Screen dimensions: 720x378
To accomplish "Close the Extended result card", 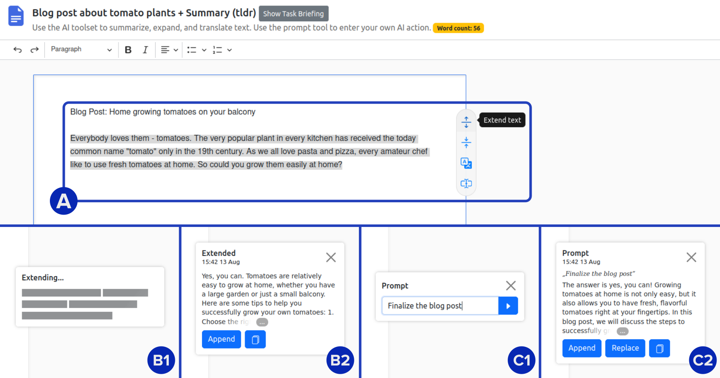I will tap(331, 257).
